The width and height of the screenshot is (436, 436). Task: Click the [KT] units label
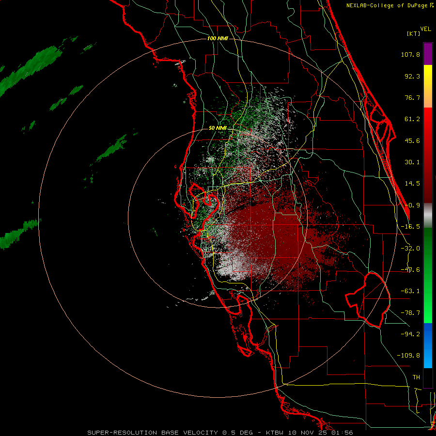(x=413, y=33)
